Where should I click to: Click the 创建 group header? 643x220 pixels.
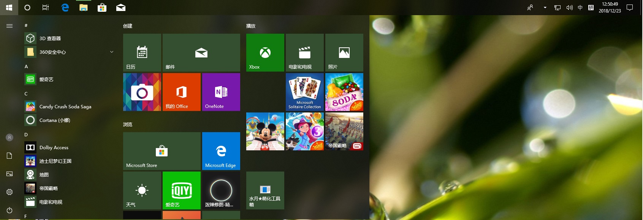pyautogui.click(x=128, y=26)
